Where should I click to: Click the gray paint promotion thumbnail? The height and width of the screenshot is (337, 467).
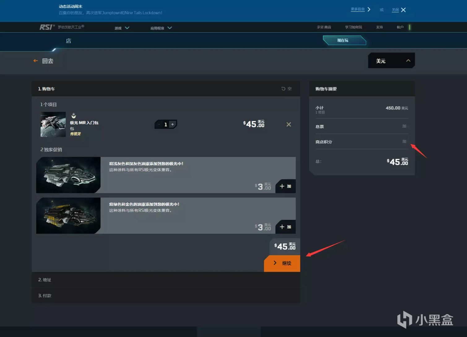point(68,175)
